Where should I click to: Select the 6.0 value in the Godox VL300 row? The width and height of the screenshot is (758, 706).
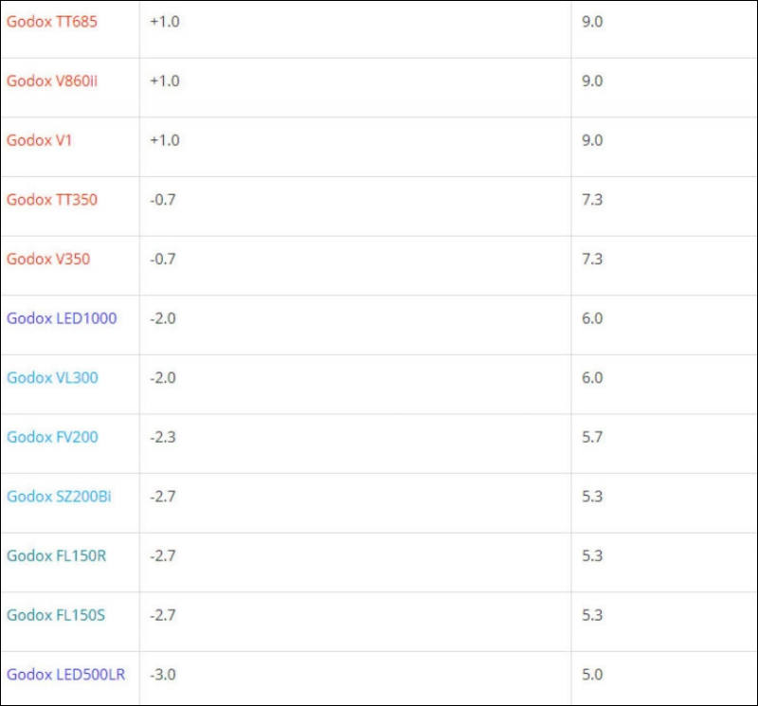pos(592,378)
